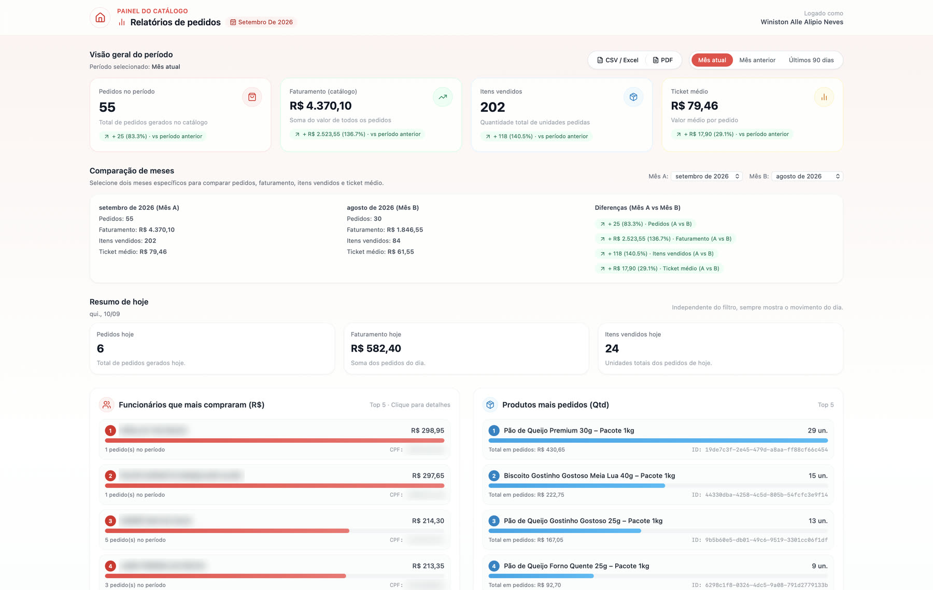Click shopping bag icon in Pedidos no período card

click(252, 97)
